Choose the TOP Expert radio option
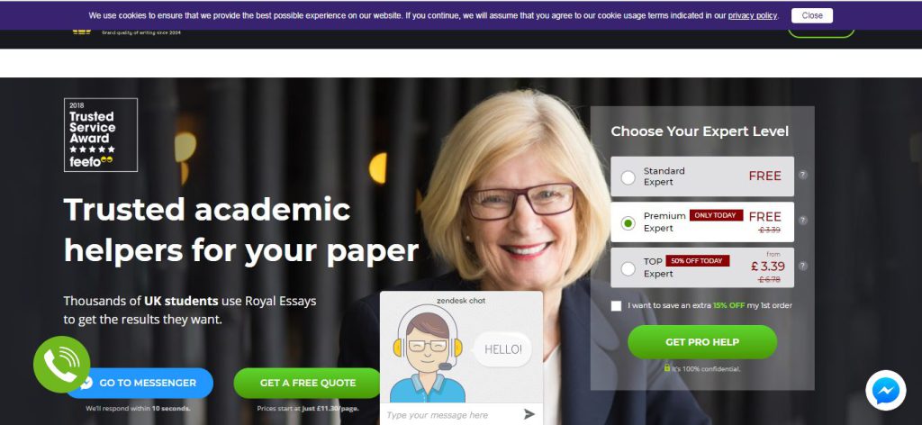 (628, 268)
